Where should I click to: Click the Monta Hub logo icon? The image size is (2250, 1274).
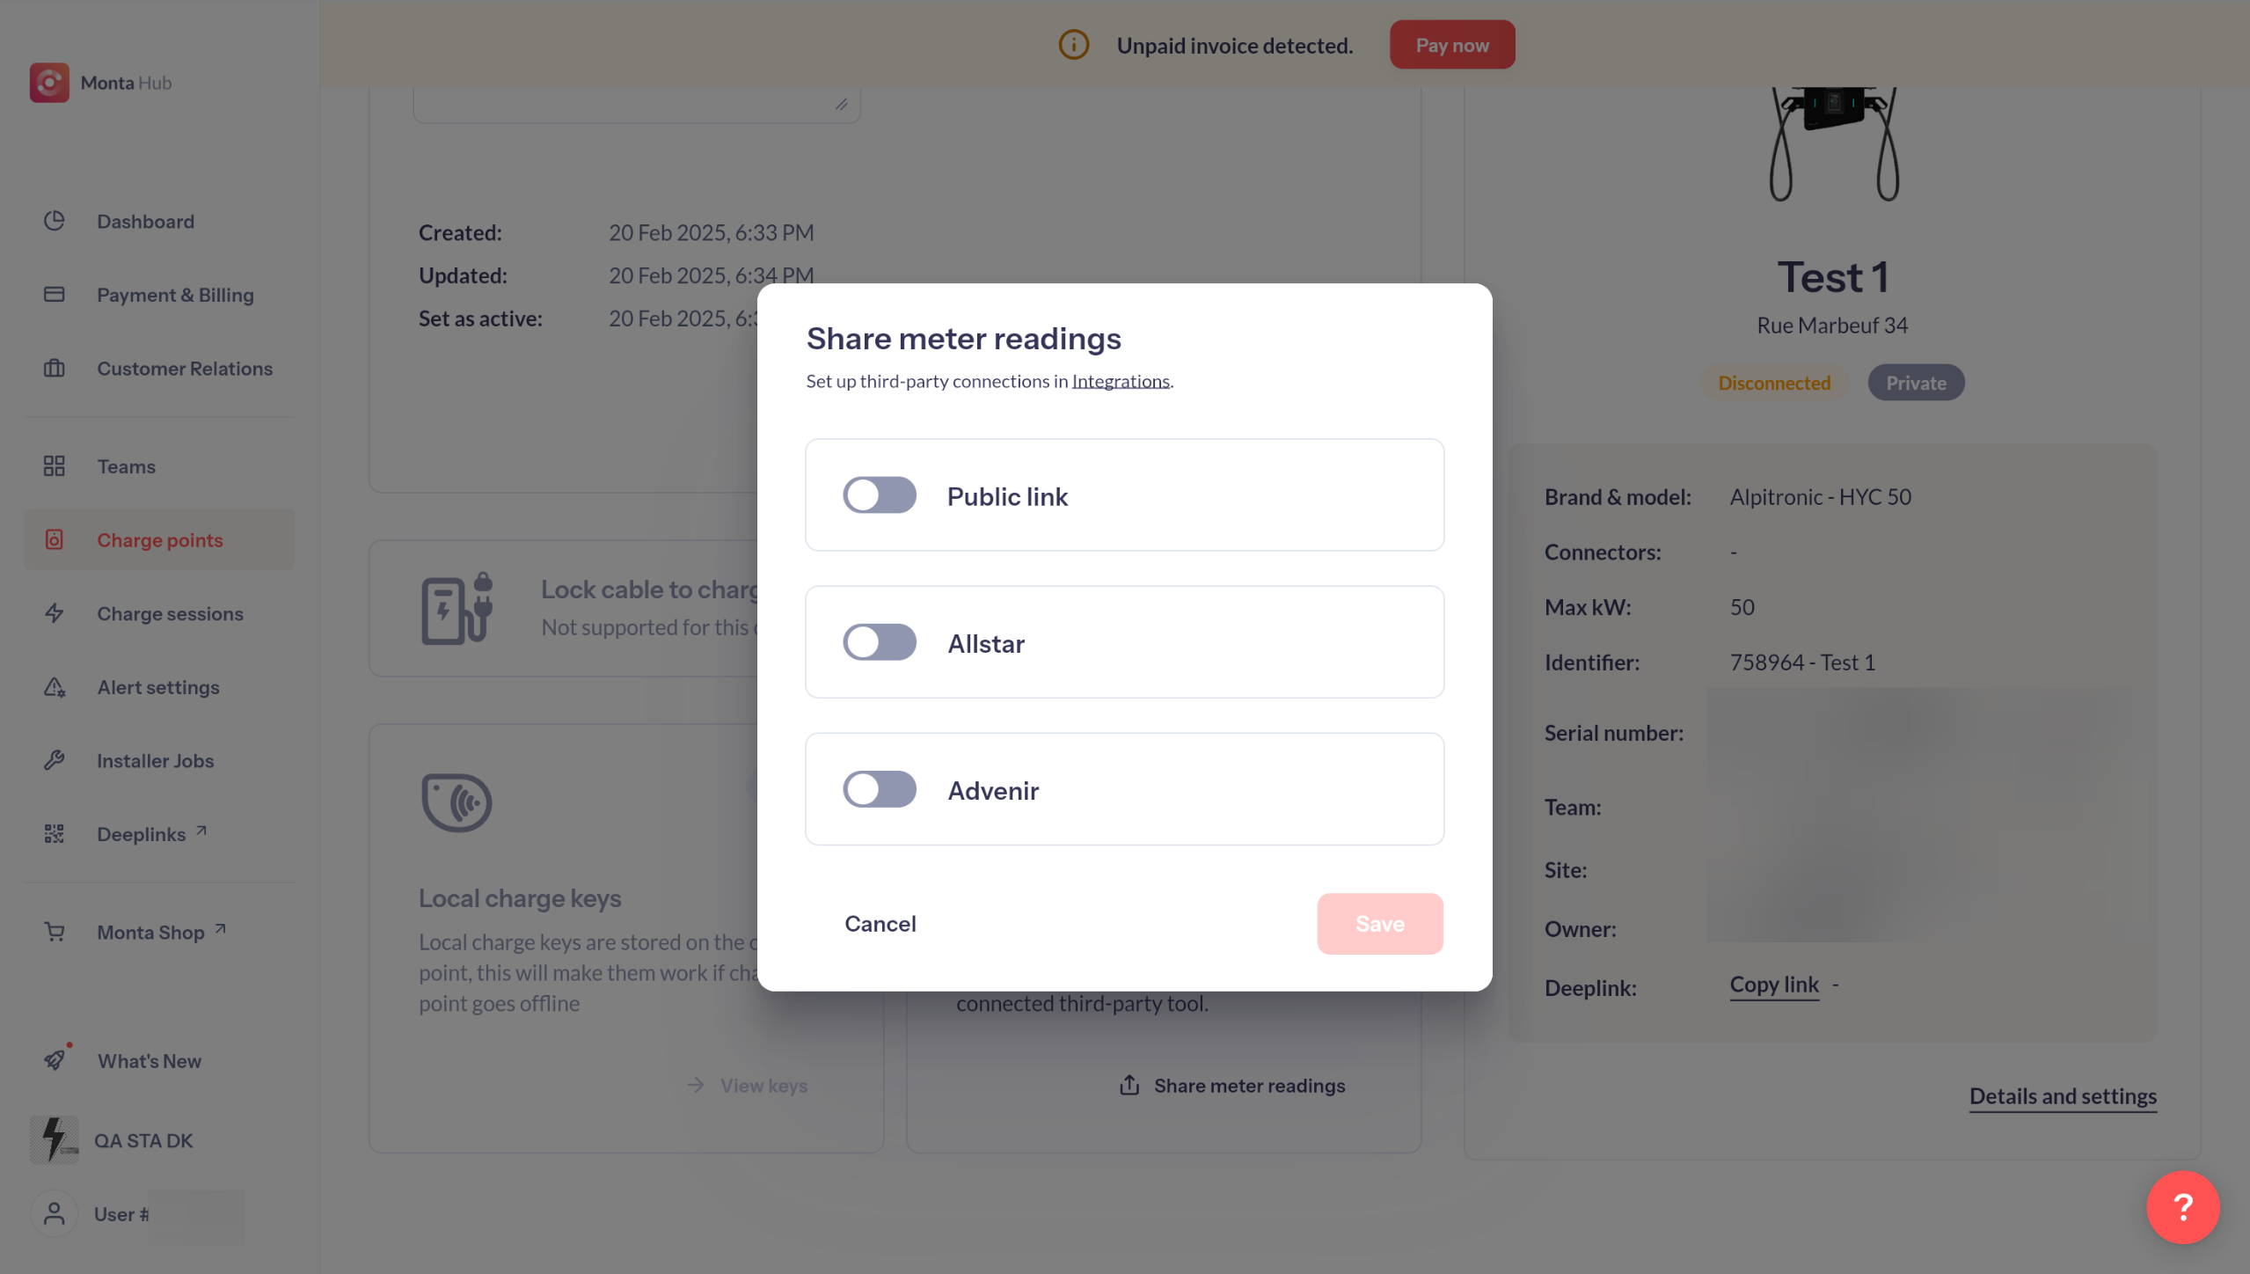pyautogui.click(x=49, y=83)
